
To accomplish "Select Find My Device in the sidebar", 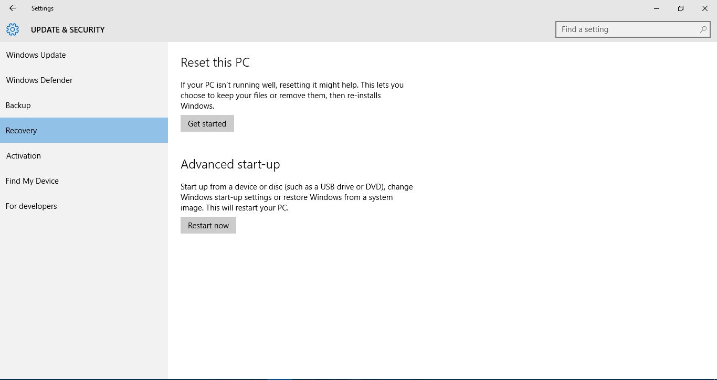I will point(32,181).
